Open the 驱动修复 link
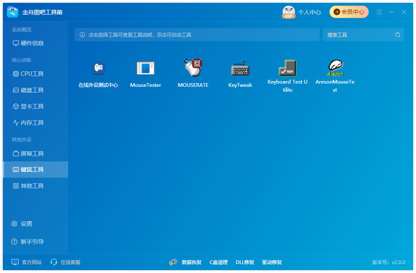The image size is (416, 273). (272, 262)
